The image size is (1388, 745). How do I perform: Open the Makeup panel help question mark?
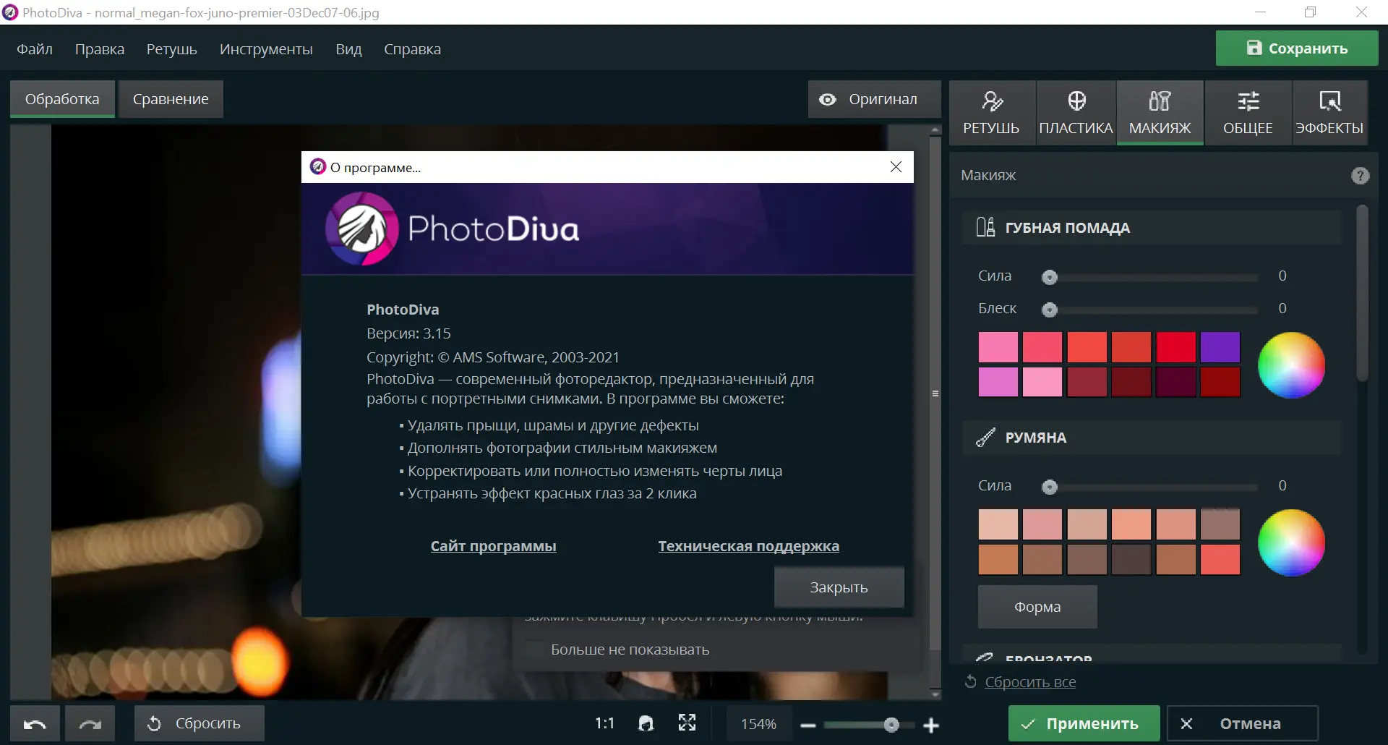coord(1360,175)
